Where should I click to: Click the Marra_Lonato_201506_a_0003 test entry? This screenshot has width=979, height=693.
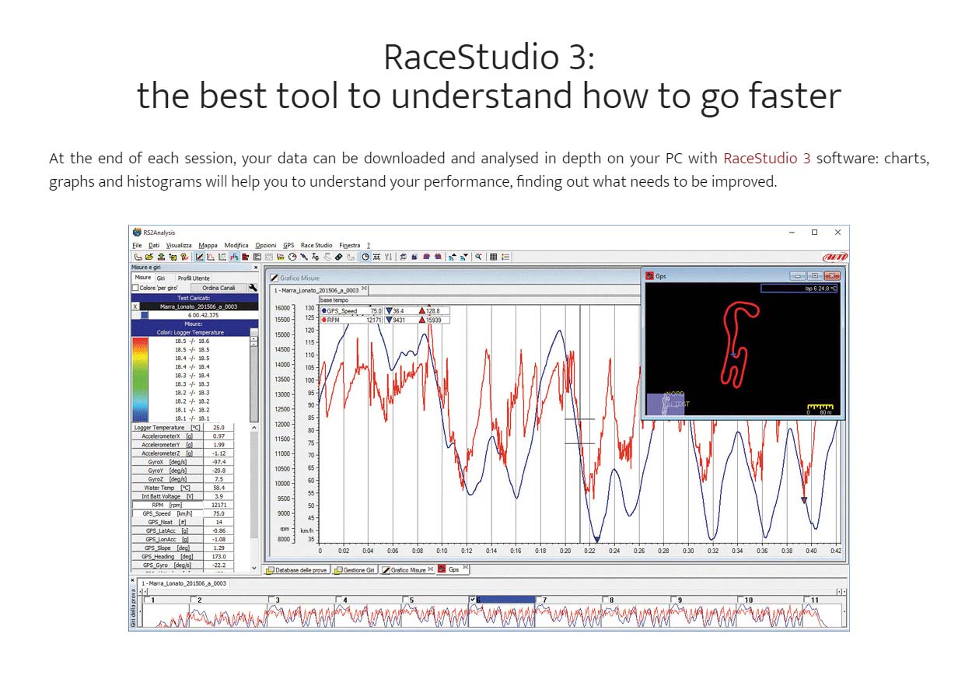[x=198, y=306]
